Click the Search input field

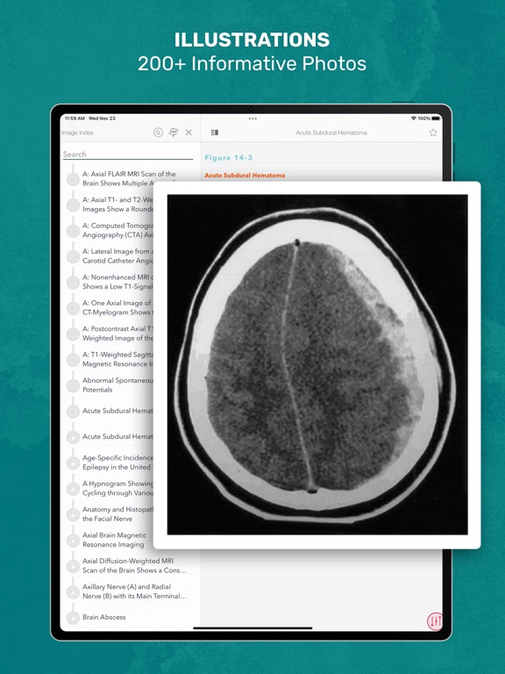point(128,154)
